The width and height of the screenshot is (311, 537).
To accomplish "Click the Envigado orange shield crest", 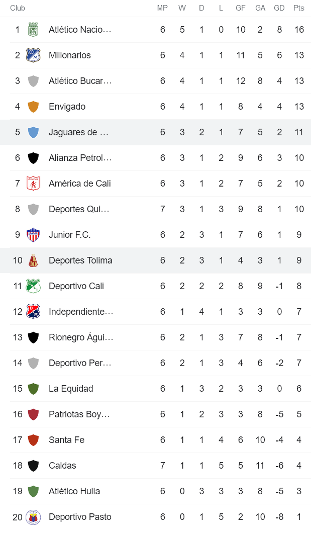I will (32, 107).
